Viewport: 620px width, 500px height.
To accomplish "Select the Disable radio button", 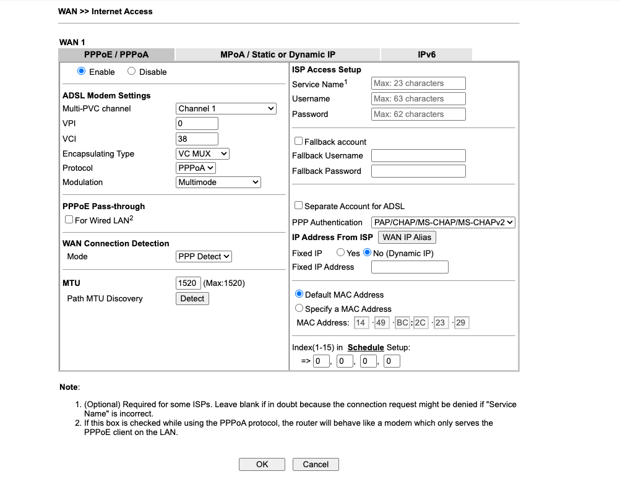I will click(131, 72).
